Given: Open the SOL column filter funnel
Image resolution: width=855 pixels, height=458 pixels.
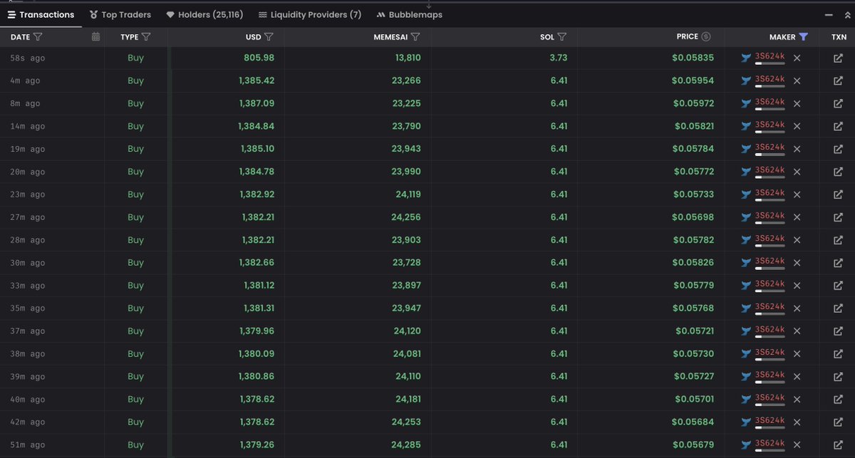Looking at the screenshot, I should [563, 36].
